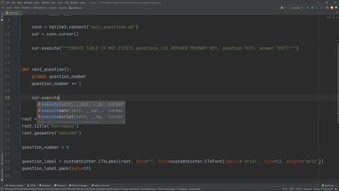Select the executemany completion suggestion
This screenshot has width=339, height=191.
pos(81,110)
